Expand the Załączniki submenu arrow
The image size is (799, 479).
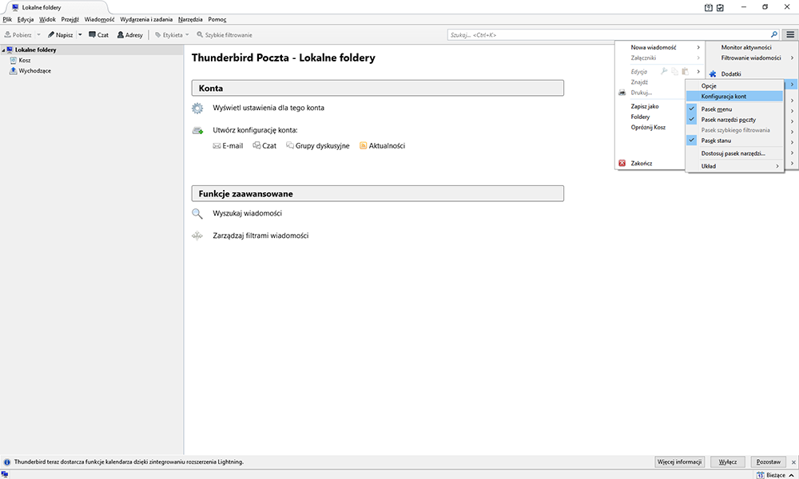click(698, 58)
